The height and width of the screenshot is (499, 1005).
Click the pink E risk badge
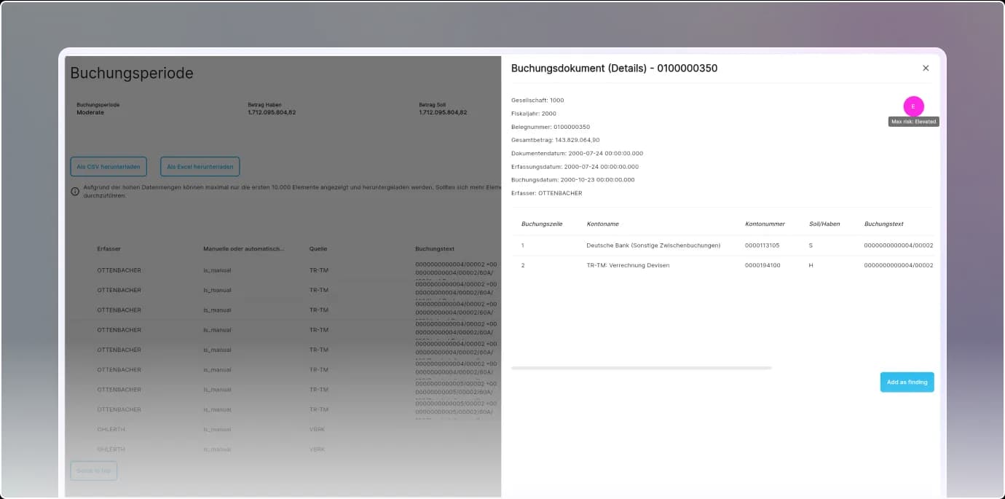(913, 106)
